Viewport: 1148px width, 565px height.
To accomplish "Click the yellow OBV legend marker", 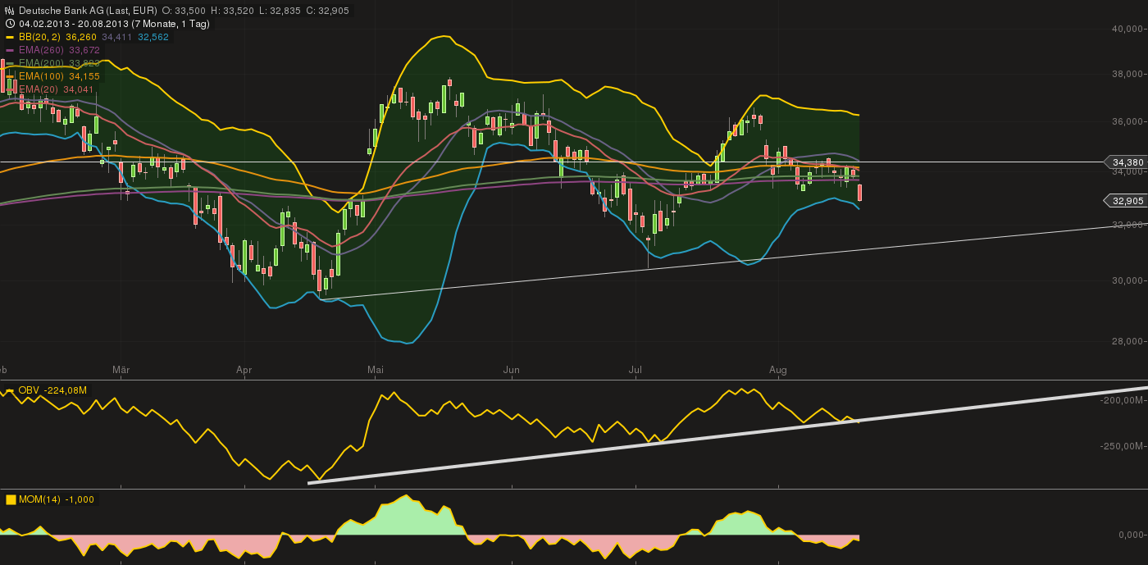I will (10, 390).
